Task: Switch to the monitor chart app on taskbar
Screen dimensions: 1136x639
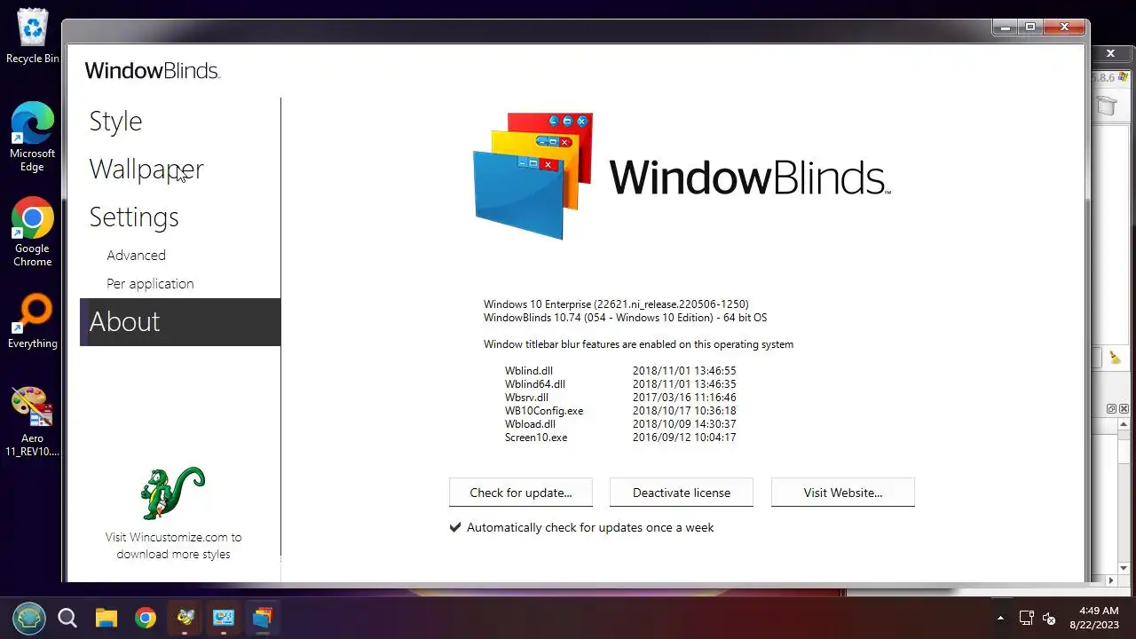Action: [224, 618]
